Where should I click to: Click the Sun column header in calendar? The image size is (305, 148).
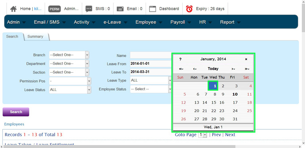pyautogui.click(x=180, y=78)
